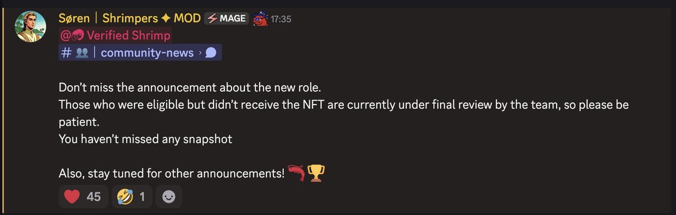Toggle the heart reaction with 45 count
Viewport: 676px width, 215px height.
pyautogui.click(x=83, y=197)
